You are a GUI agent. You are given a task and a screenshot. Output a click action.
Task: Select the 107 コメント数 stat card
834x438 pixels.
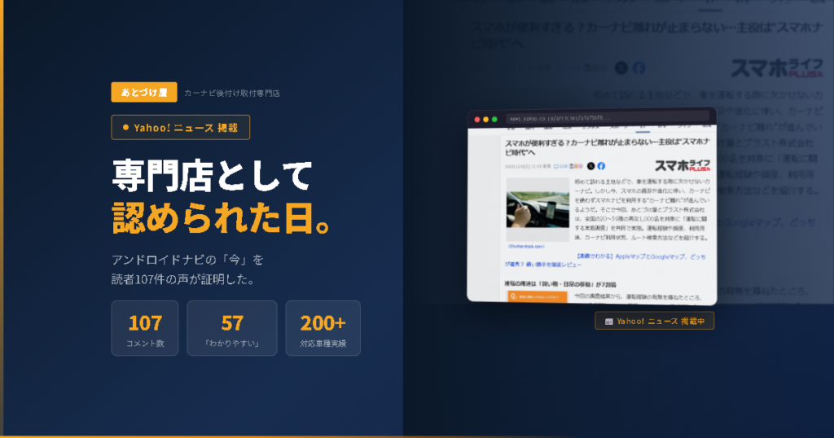(145, 328)
